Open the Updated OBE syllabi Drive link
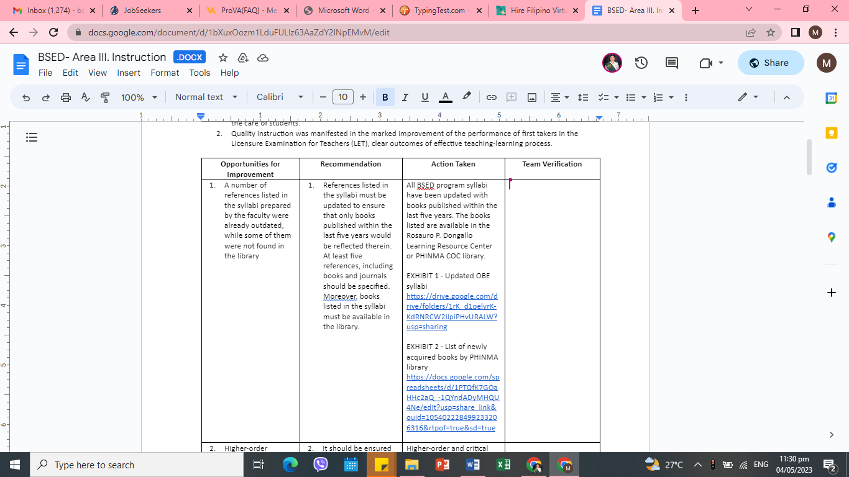849x477 pixels. point(452,312)
